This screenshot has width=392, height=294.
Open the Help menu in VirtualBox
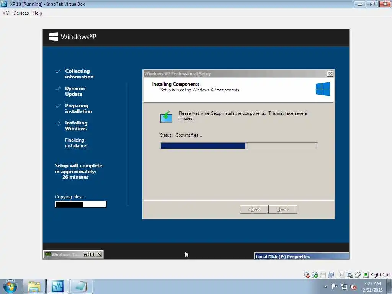37,13
